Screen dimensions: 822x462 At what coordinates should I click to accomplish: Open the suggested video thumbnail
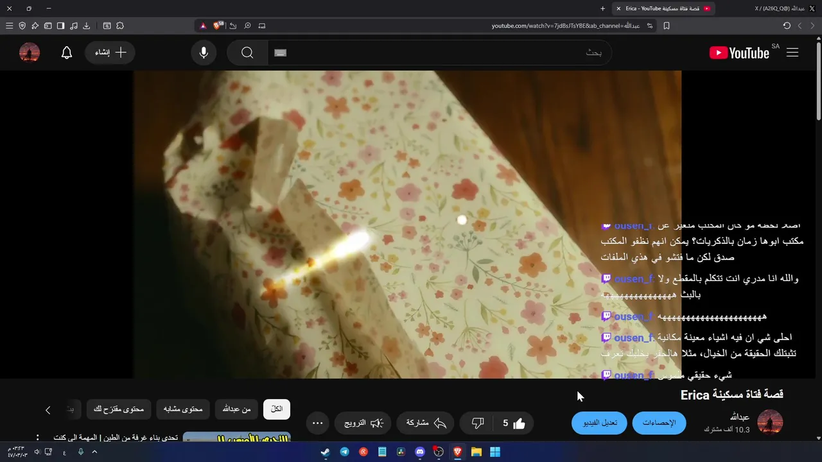(x=237, y=438)
